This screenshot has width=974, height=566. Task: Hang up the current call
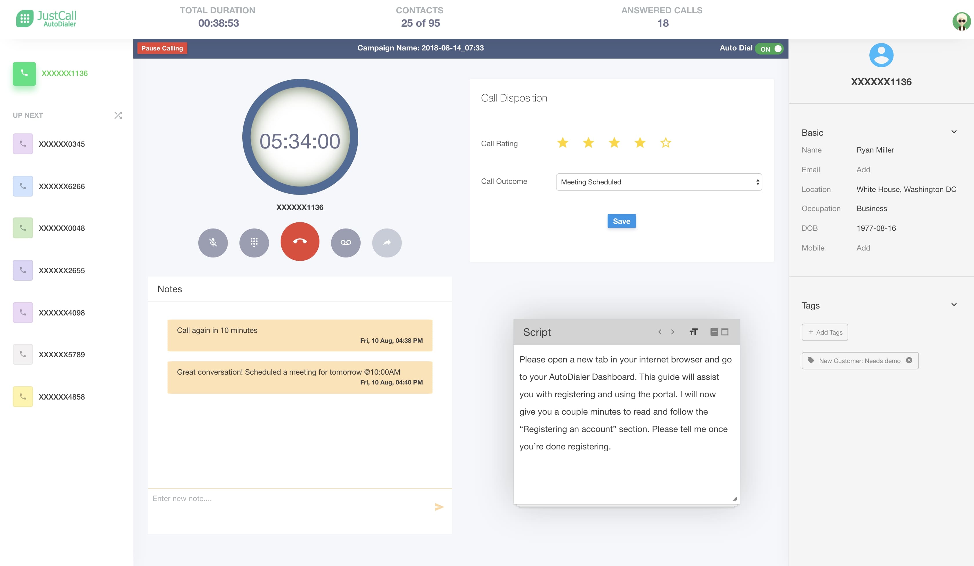(x=300, y=241)
